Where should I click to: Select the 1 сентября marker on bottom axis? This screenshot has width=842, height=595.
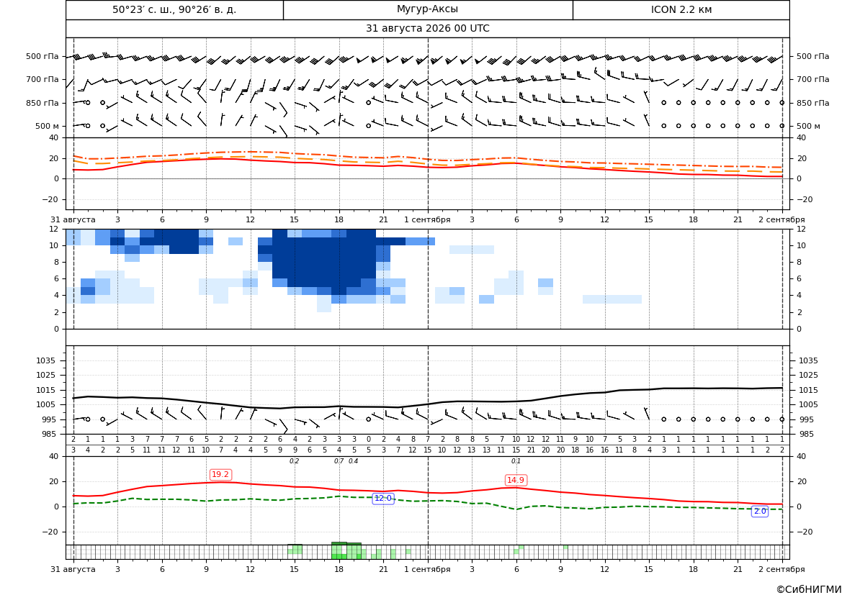427,569
